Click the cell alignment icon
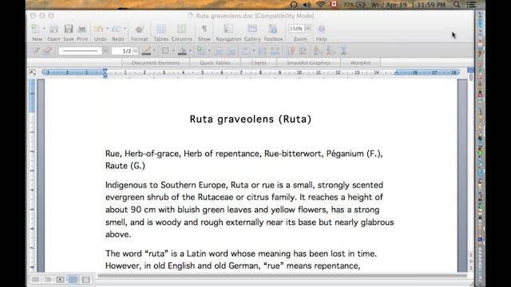 (x=246, y=51)
